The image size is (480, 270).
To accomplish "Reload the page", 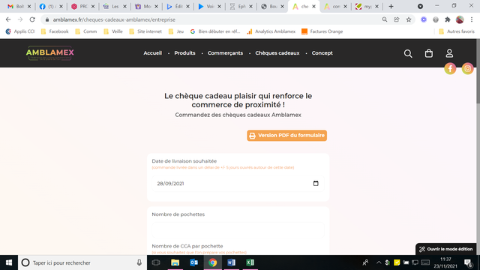I will point(32,19).
